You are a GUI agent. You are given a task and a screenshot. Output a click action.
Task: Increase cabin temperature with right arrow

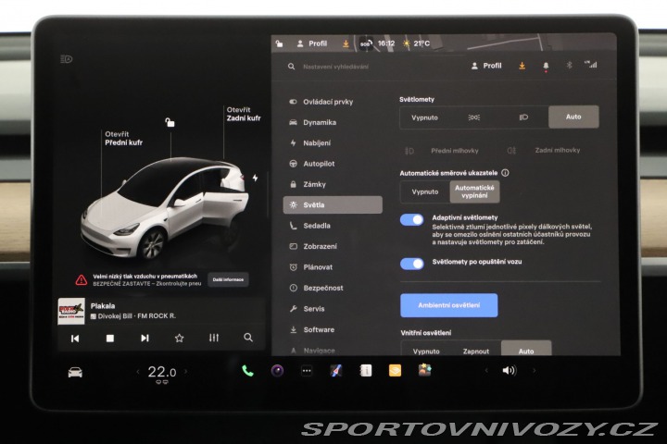click(186, 371)
